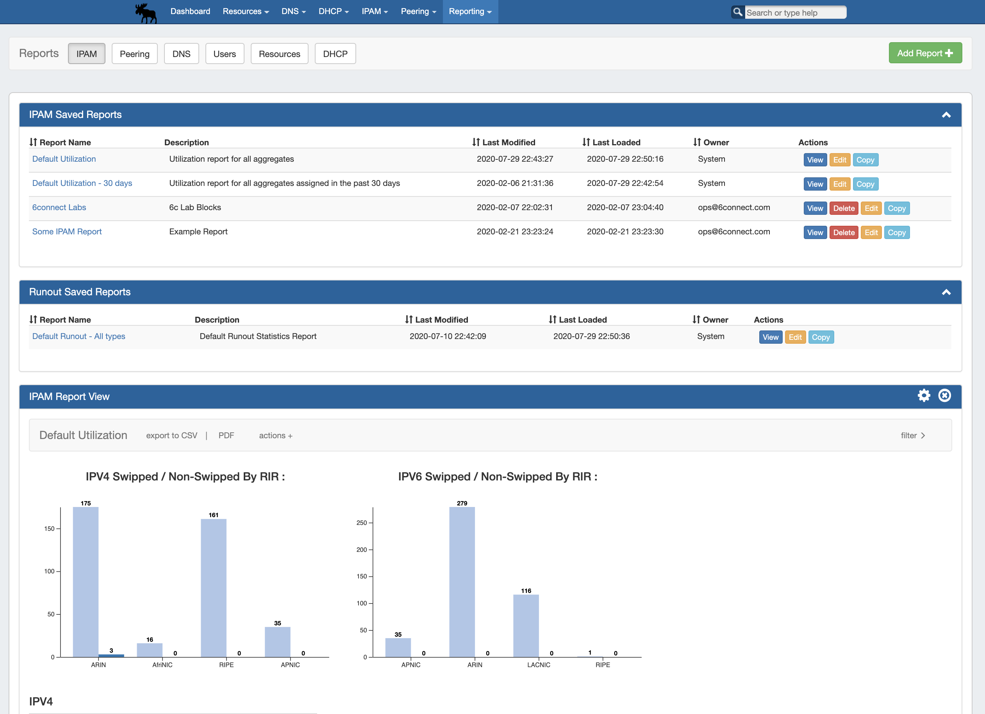
Task: Switch to the DHCP reports tab
Action: tap(335, 54)
